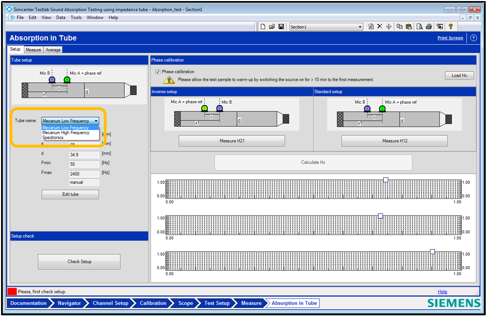Go to the Documentation workflow step
486x316 pixels.
coord(28,303)
